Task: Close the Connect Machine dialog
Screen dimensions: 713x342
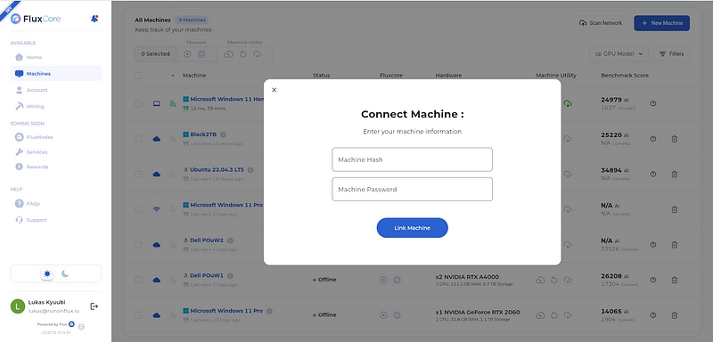Action: coord(275,90)
